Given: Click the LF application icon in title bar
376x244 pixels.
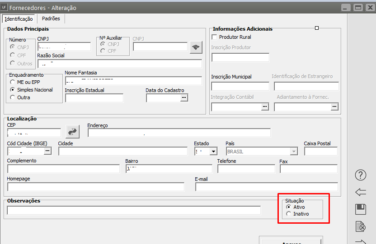Looking at the screenshot, I should (4, 8).
